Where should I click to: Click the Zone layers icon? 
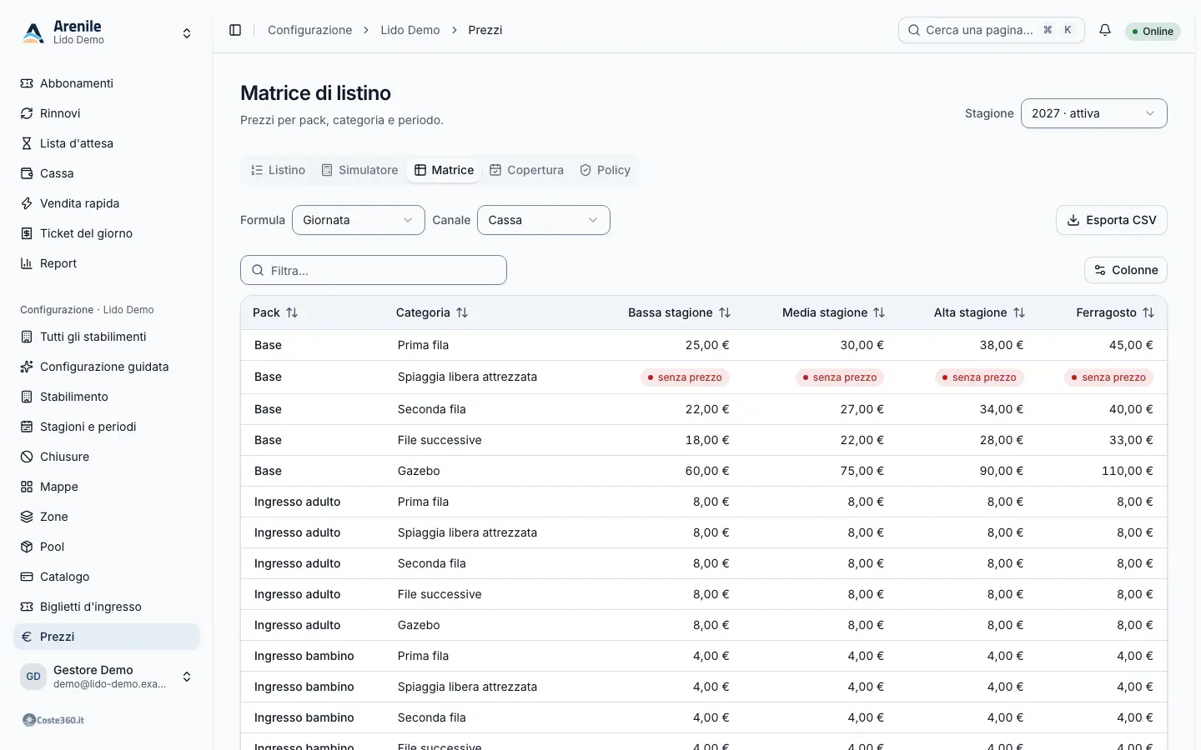pos(27,517)
